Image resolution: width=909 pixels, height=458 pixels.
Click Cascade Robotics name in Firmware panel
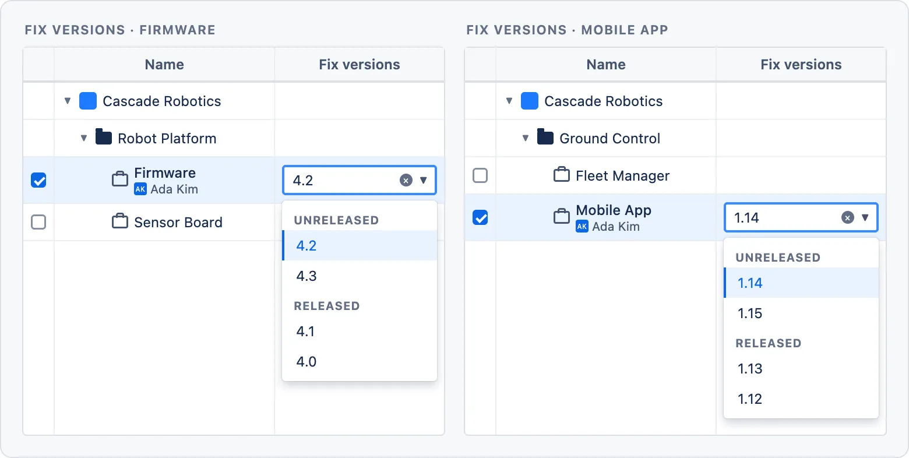[162, 101]
